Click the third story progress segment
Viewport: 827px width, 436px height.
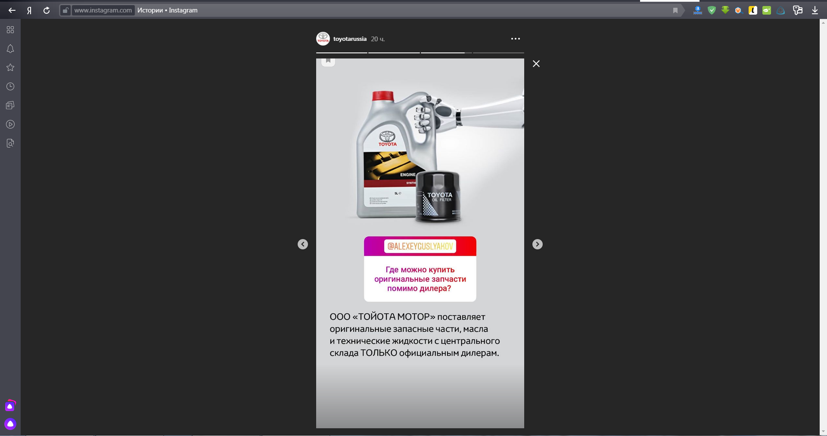(446, 52)
